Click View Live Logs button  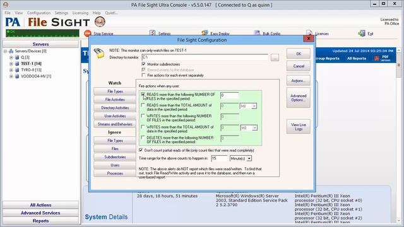pos(299,127)
